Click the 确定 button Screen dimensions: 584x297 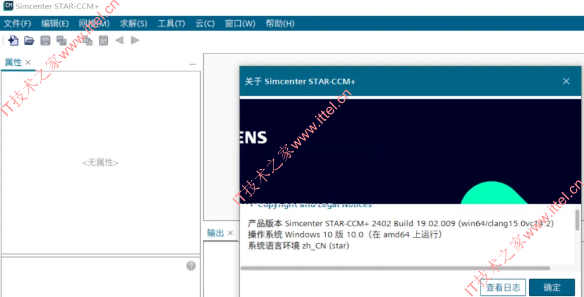[x=552, y=287]
